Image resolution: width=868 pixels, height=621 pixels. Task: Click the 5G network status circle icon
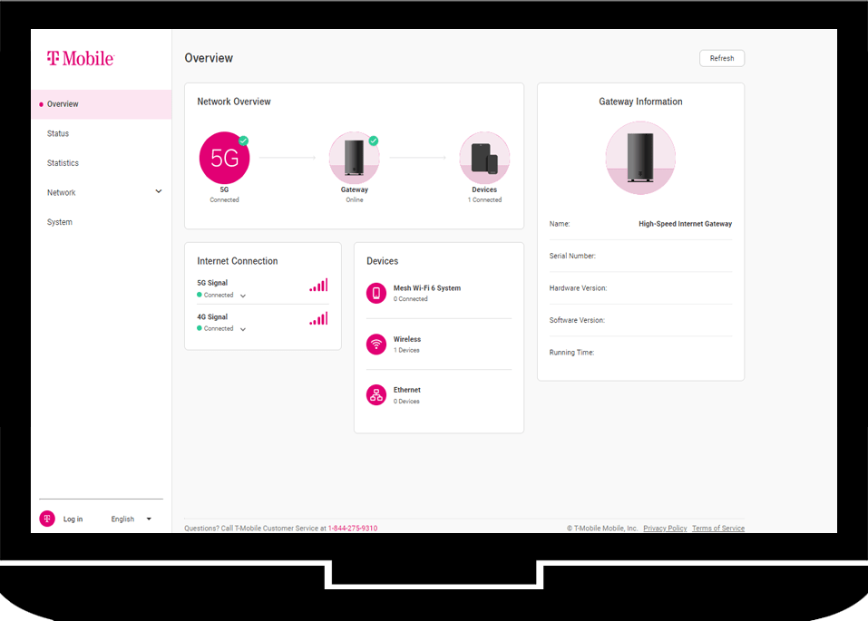pos(224,158)
